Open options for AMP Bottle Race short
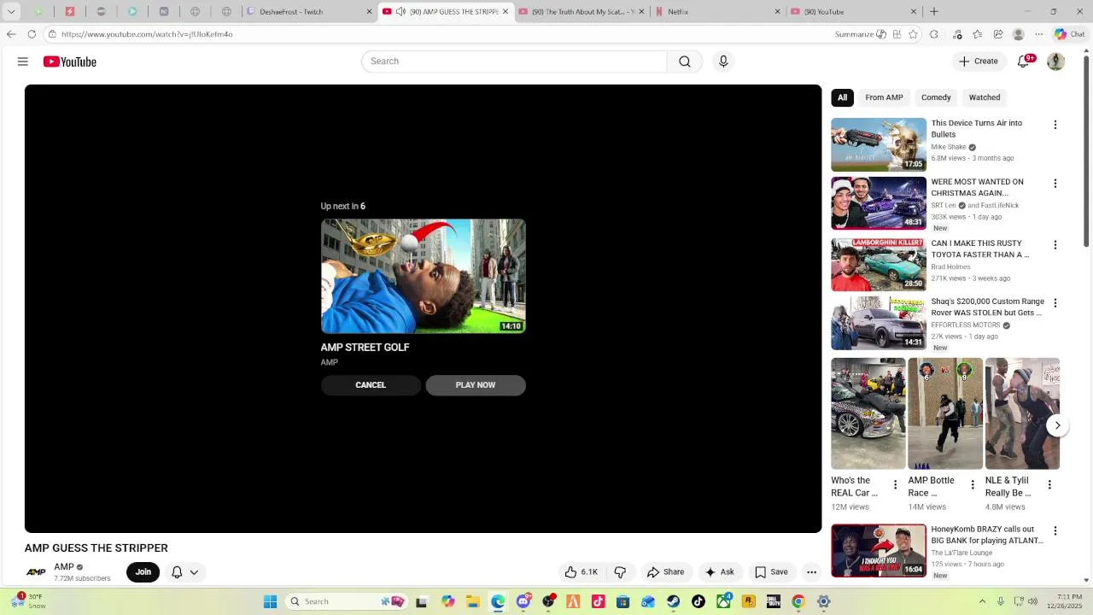Image resolution: width=1093 pixels, height=615 pixels. pos(973,485)
